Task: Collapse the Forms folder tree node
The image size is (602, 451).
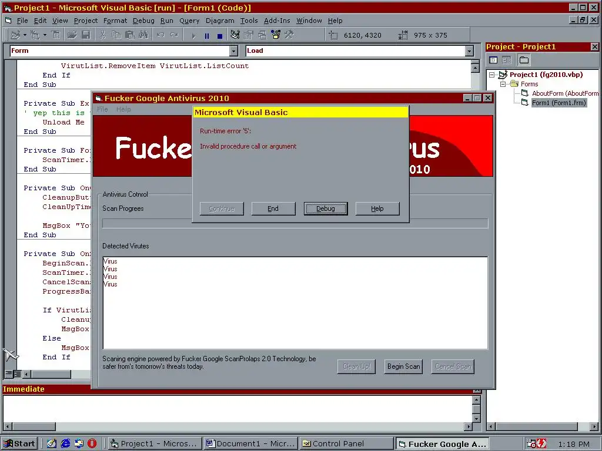Action: 503,84
